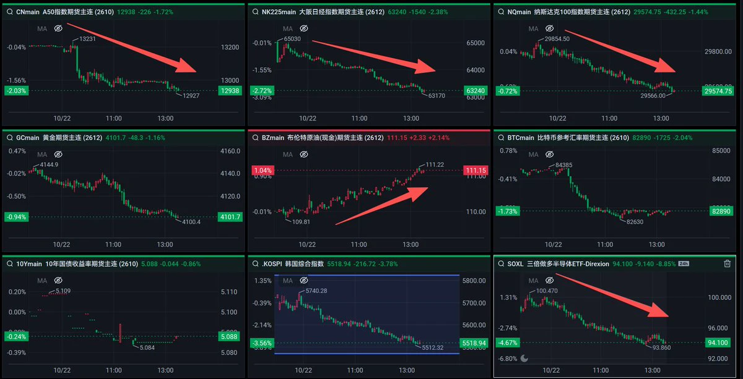Select the MA label in the .KOSPI chart
This screenshot has width=743, height=379.
tap(288, 281)
